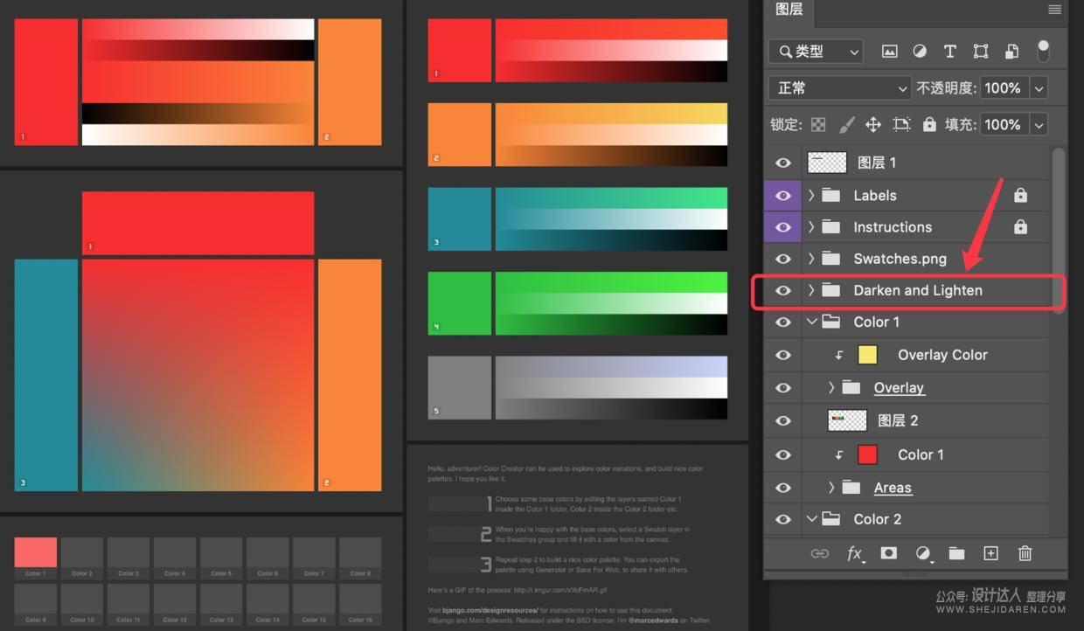1084x631 pixels.
Task: Click the Create new layer icon
Action: 990,553
